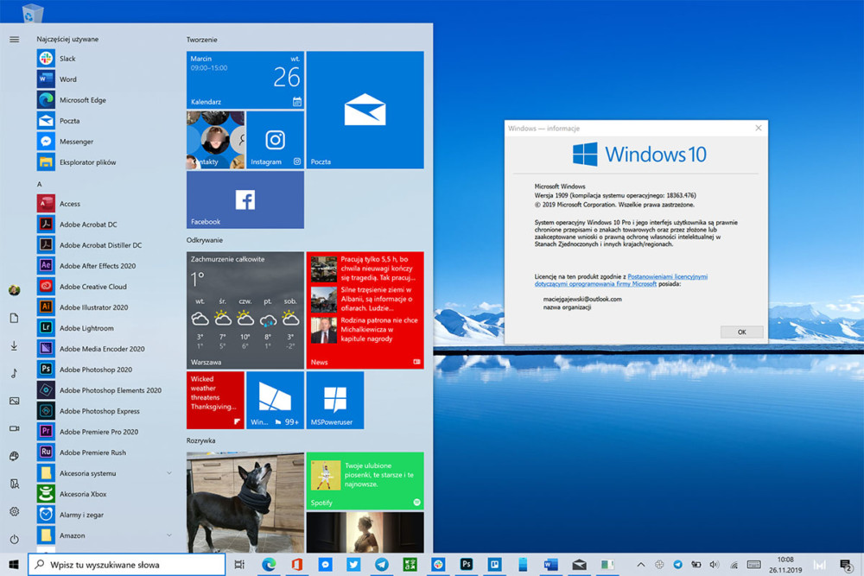Click the Tworzenie tile group header
864x576 pixels.
[201, 40]
